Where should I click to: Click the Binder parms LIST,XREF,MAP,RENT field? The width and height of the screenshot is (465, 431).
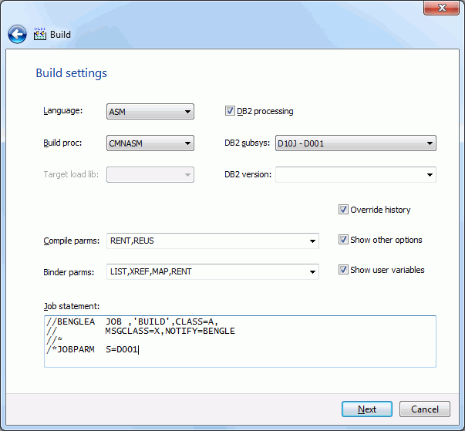[207, 272]
